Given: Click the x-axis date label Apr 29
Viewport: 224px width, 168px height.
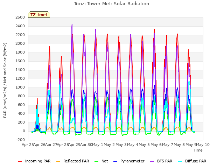Looking at the screenshot, I should point(74,145).
